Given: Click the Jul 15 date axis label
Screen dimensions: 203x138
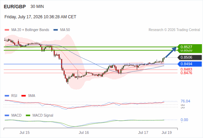Looking at the screenshot, I should (x=24, y=132).
